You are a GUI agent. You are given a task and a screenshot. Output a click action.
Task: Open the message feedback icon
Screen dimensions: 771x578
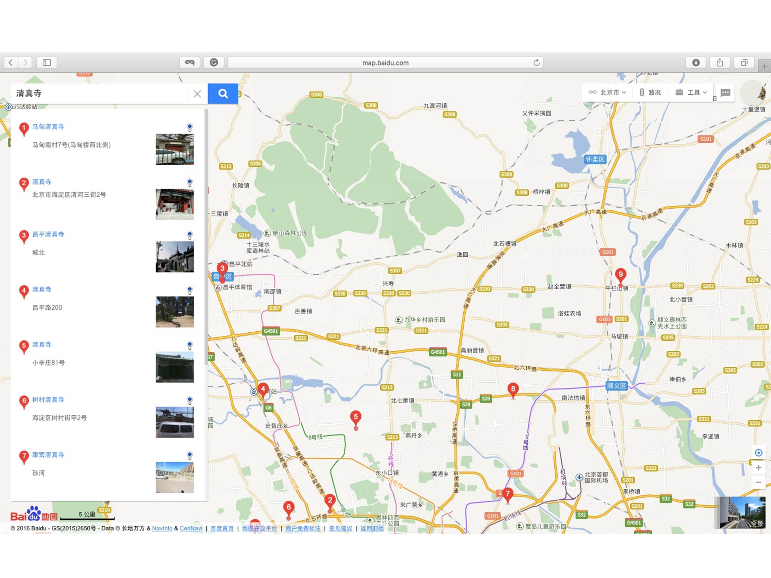725,92
